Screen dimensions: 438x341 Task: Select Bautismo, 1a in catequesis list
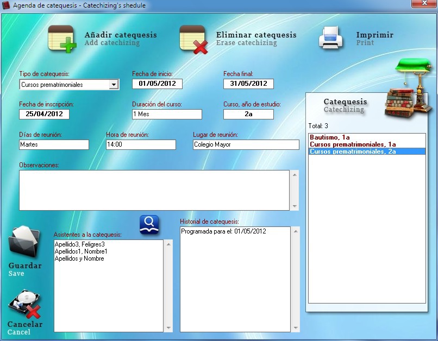tap(367, 137)
